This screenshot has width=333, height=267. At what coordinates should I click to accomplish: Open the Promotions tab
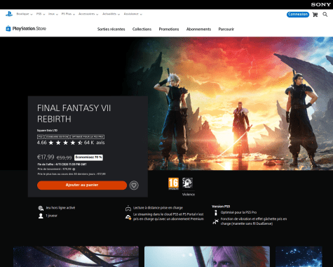coord(169,30)
